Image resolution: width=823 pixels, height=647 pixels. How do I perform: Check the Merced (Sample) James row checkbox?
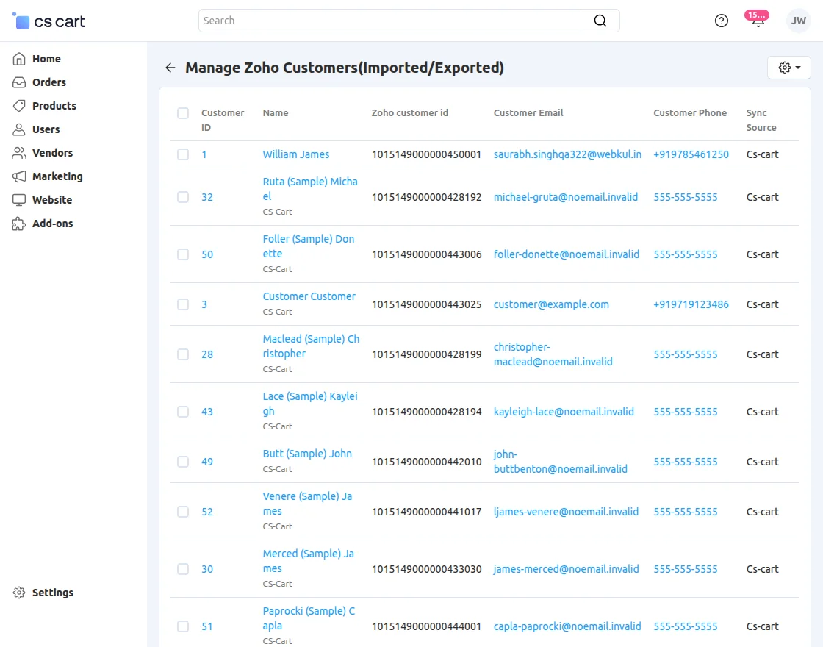183,569
